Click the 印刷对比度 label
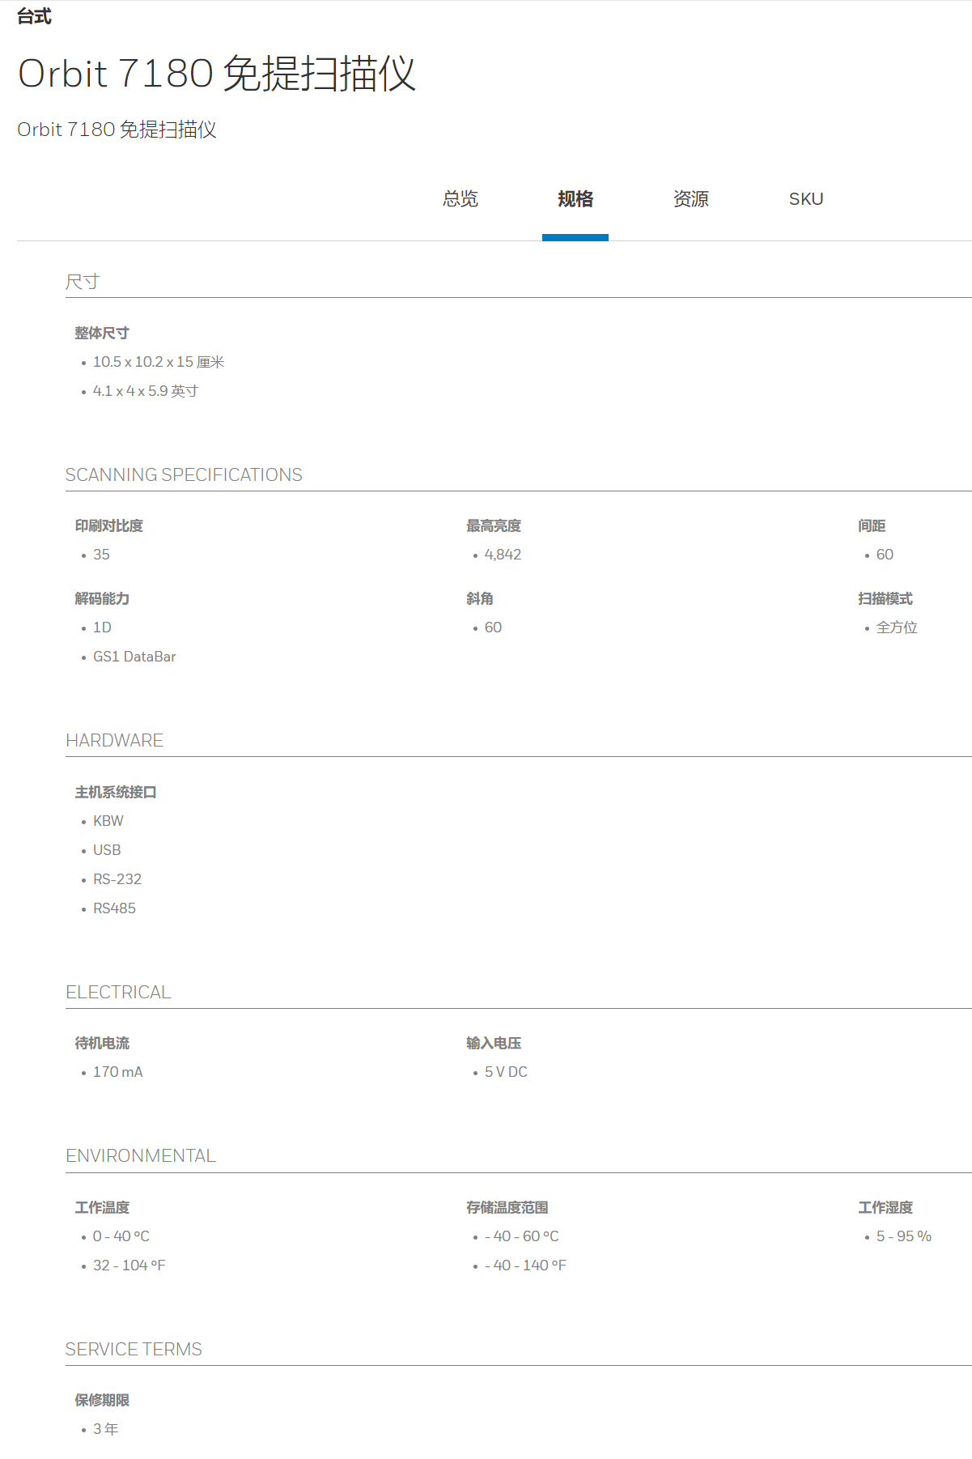Image resolution: width=972 pixels, height=1459 pixels. (108, 525)
